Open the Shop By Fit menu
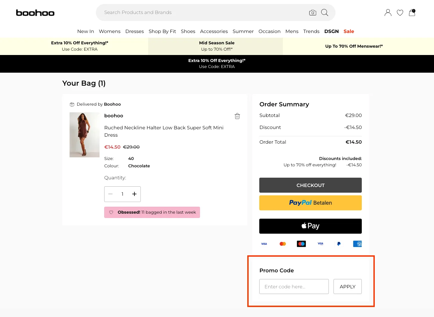This screenshot has width=434, height=317. coord(162,31)
